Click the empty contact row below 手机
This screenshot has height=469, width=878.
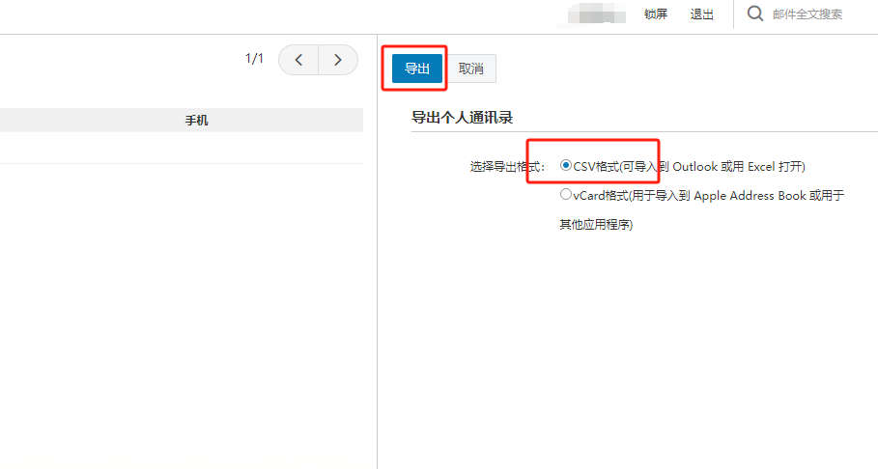(x=182, y=148)
